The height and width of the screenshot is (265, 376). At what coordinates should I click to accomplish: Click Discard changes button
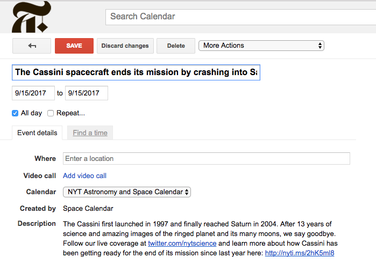125,46
